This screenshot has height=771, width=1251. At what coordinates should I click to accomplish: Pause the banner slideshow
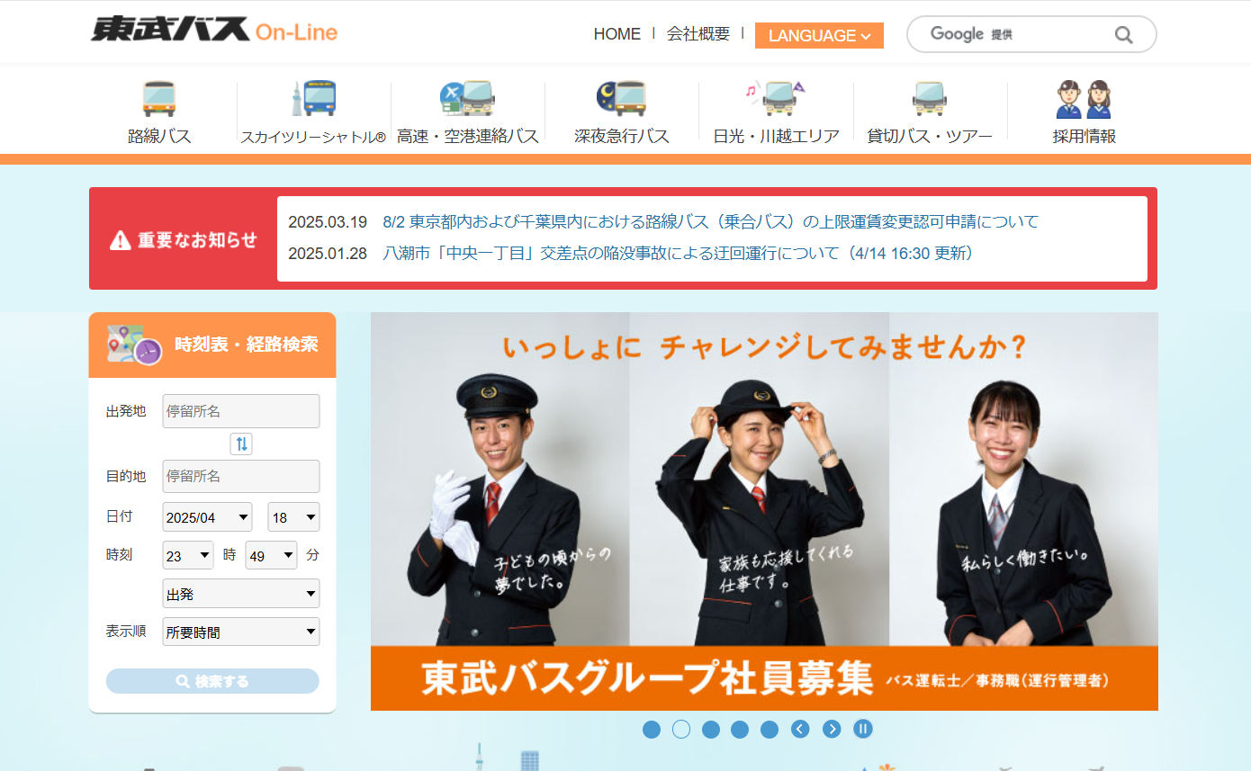863,729
